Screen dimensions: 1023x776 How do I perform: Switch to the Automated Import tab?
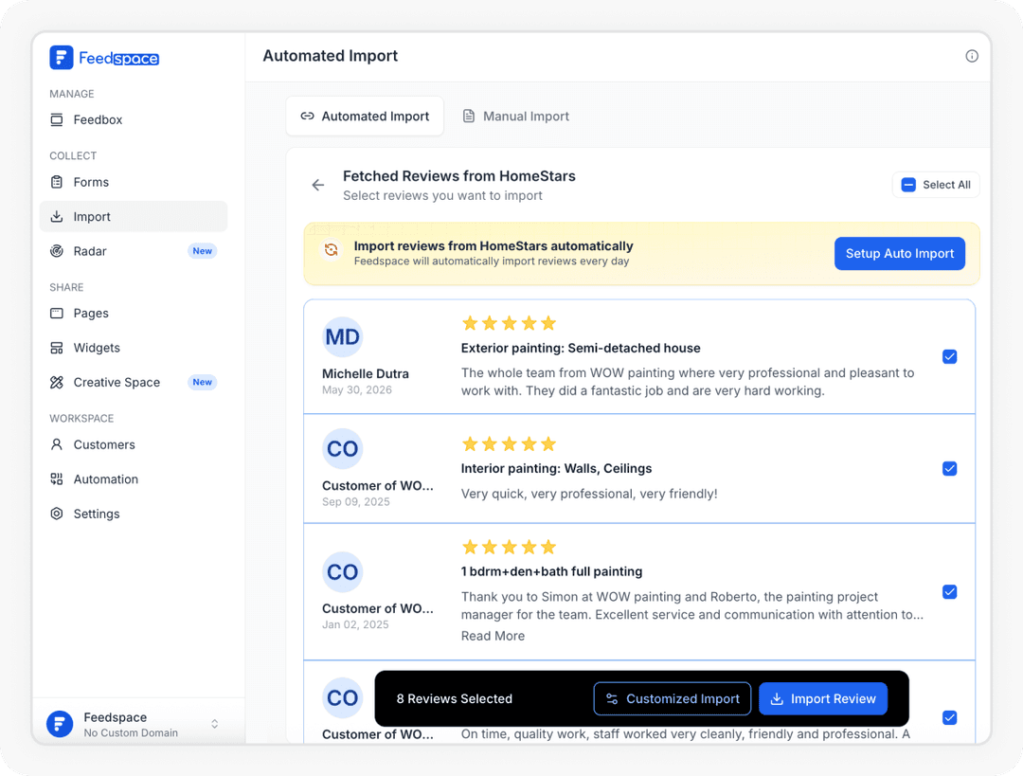pos(365,117)
